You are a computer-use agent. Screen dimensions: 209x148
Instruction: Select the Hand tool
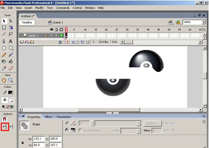coord(4,80)
